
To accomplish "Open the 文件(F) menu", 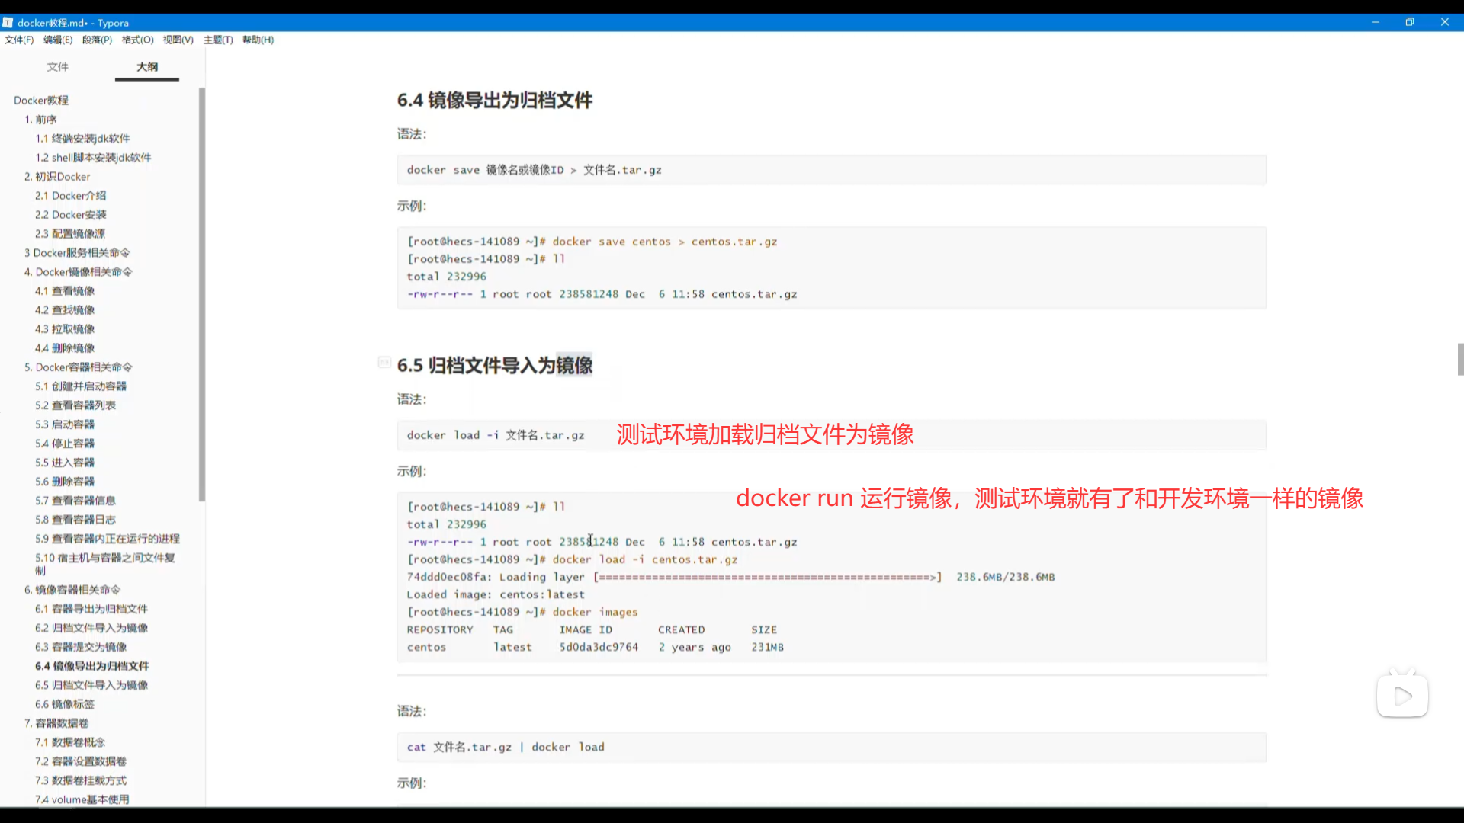I will click(19, 40).
